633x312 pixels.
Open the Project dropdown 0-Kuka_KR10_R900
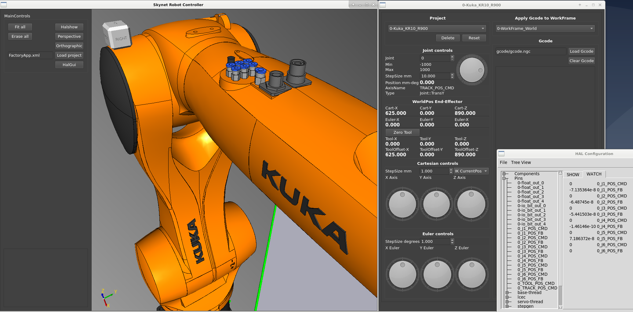[x=437, y=28]
